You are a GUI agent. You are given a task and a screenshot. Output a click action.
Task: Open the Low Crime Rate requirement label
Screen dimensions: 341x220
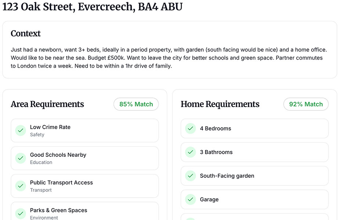pos(50,127)
